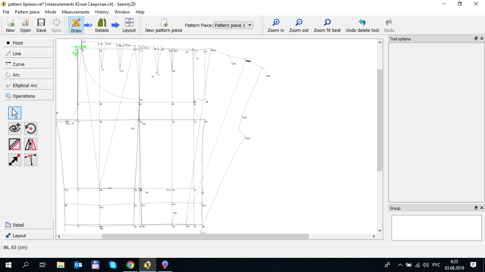This screenshot has width=485, height=272.
Task: Open File Explorer from the taskbar
Action: [61, 265]
